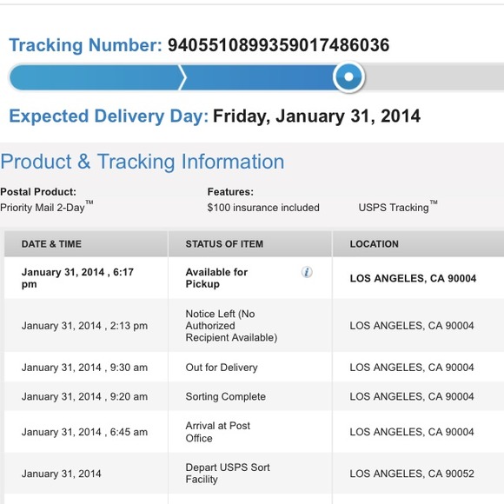Screen dimensions: 504x504
Task: Click the Depart USPS Sort Facility status
Action: click(228, 473)
